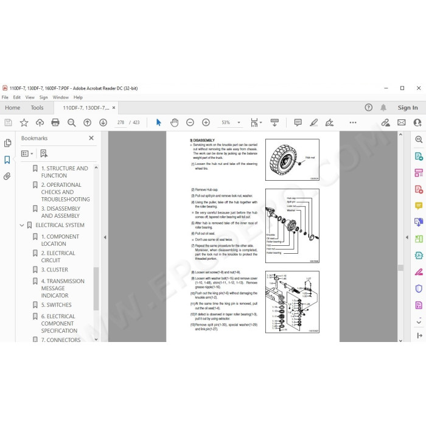Image resolution: width=426 pixels, height=426 pixels.
Task: Click the page number field 278
Action: coord(120,122)
